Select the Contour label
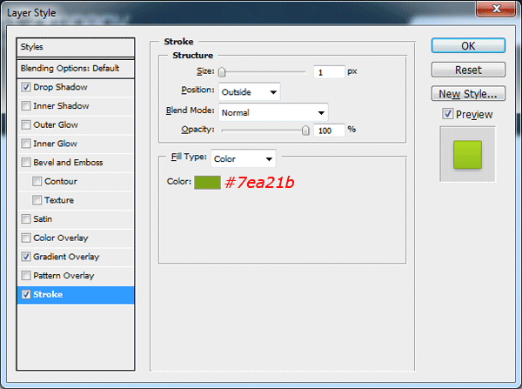The image size is (522, 389). point(61,182)
